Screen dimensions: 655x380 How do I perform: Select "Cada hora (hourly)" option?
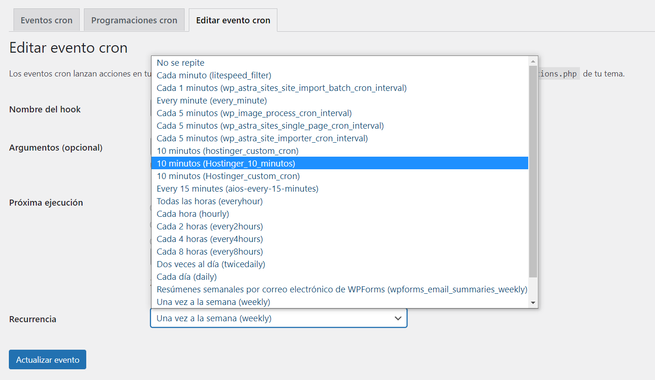[193, 214]
